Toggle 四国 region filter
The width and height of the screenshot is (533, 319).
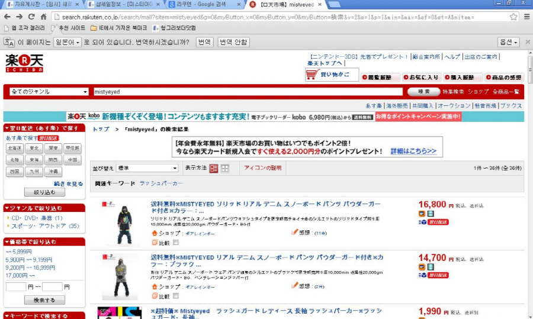pos(15,172)
